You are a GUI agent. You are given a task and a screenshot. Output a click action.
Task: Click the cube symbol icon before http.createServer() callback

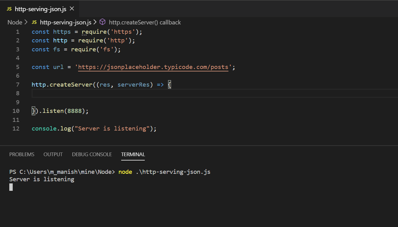coord(102,22)
